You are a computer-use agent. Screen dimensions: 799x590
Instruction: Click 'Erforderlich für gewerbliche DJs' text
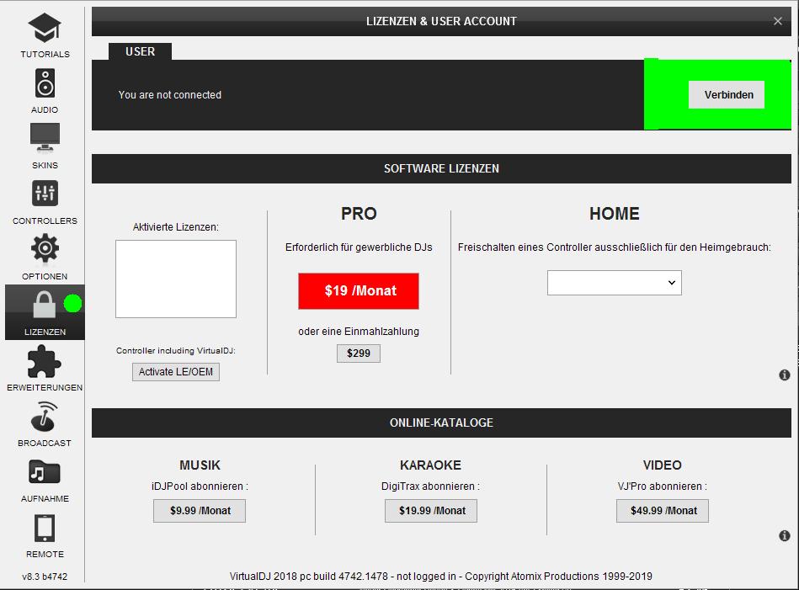[359, 247]
